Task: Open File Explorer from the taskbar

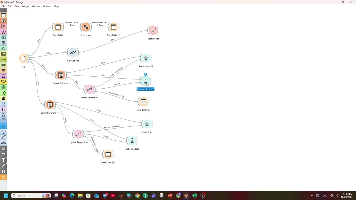Action: click(80, 196)
